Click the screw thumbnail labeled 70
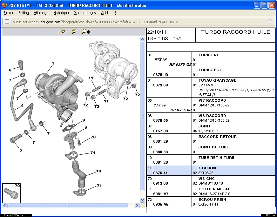Image resolution: width=277 pixels, height=217 pixels. 11,193
